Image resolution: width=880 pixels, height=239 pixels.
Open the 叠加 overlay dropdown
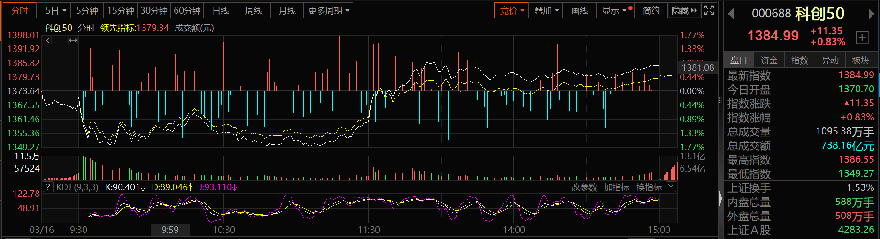(x=546, y=10)
